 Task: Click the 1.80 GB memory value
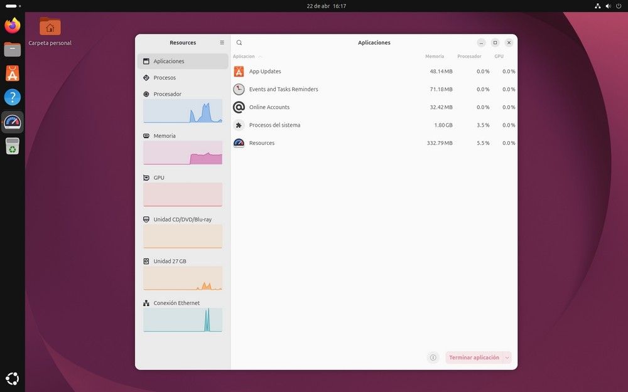[x=443, y=125]
